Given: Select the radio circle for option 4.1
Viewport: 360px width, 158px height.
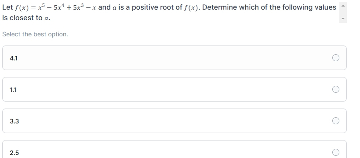Looking at the screenshot, I should (336, 58).
